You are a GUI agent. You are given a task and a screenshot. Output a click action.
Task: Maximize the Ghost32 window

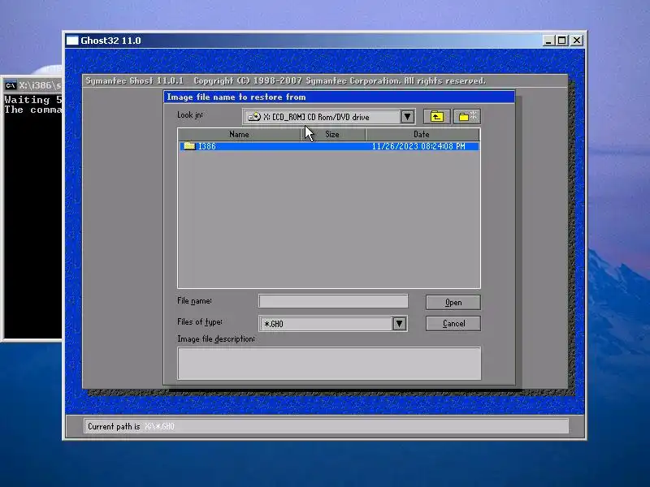pyautogui.click(x=561, y=40)
